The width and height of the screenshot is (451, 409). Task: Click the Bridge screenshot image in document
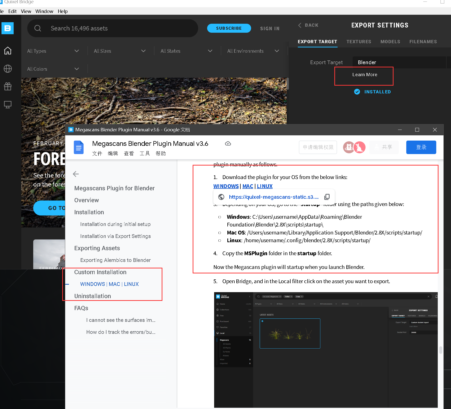pos(326,350)
